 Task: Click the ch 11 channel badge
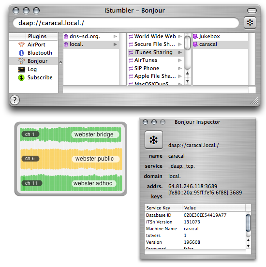coord(31,183)
